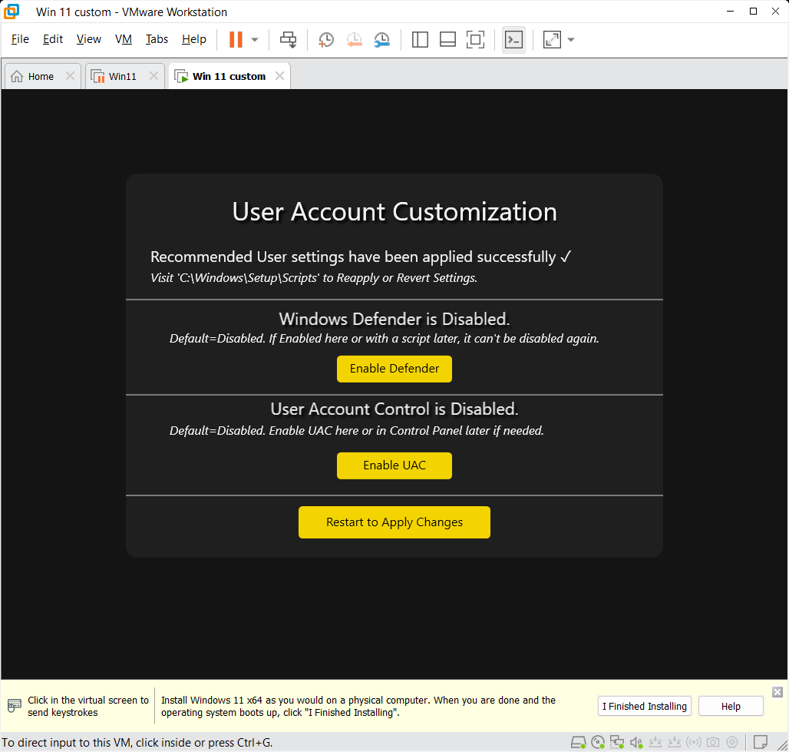
Task: Open the message log note icon
Action: tap(761, 742)
